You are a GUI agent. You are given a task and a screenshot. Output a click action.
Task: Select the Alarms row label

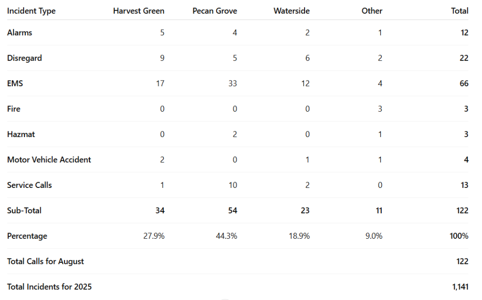(x=20, y=32)
